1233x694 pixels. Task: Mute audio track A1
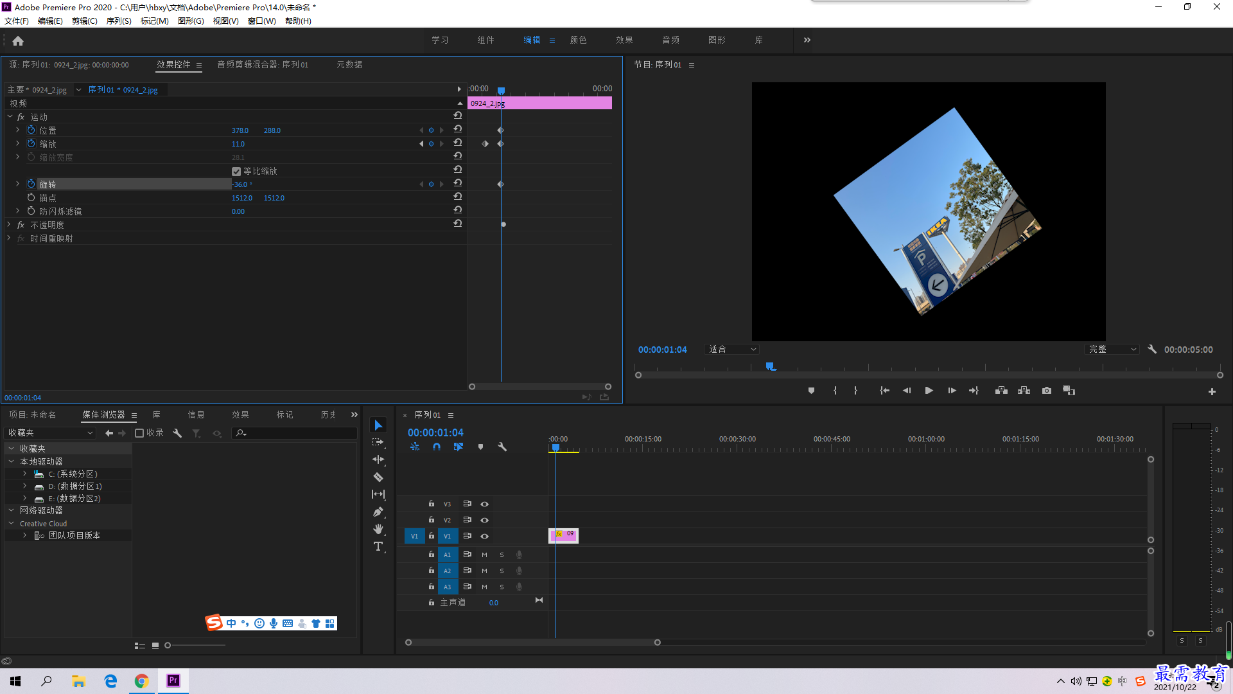(484, 555)
